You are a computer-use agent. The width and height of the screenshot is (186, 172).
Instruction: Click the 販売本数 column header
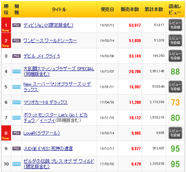point(130,9)
